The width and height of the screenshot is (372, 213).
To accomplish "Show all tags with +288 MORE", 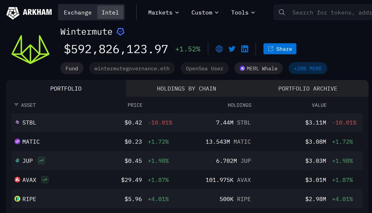I will pyautogui.click(x=307, y=68).
